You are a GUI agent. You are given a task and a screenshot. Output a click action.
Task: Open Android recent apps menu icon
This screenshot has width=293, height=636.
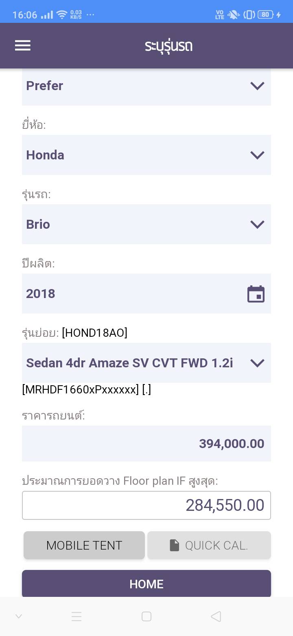77,616
